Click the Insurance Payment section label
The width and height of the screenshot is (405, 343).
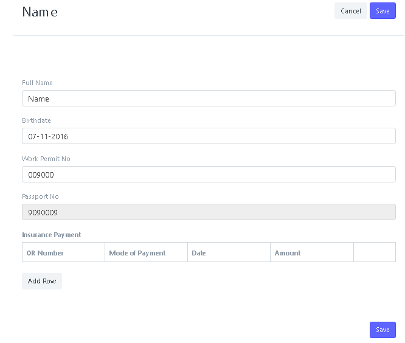[52, 235]
